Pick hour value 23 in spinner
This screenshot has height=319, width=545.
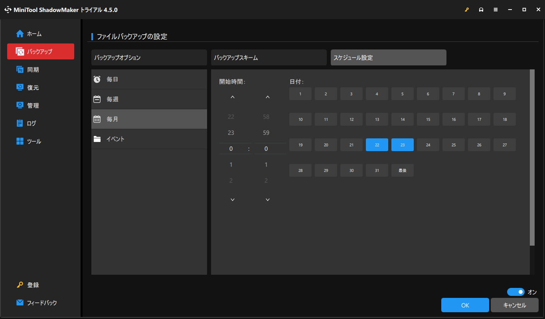tap(231, 133)
